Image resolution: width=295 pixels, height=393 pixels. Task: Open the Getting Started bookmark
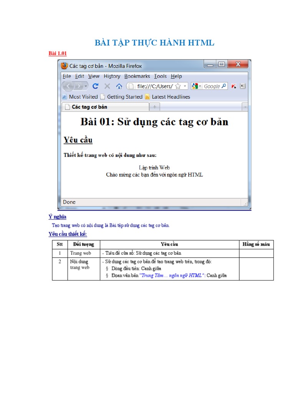(121, 97)
